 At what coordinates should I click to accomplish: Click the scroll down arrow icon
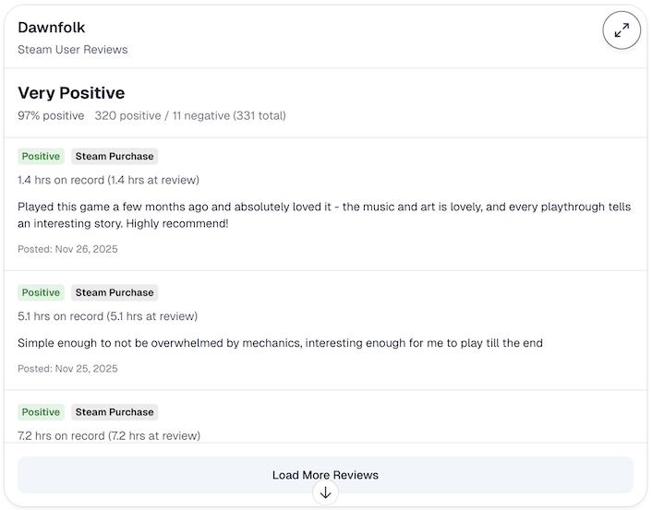325,492
